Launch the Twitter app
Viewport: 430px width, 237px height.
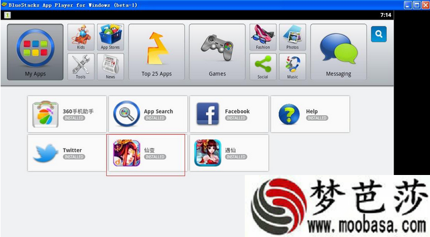coord(67,153)
